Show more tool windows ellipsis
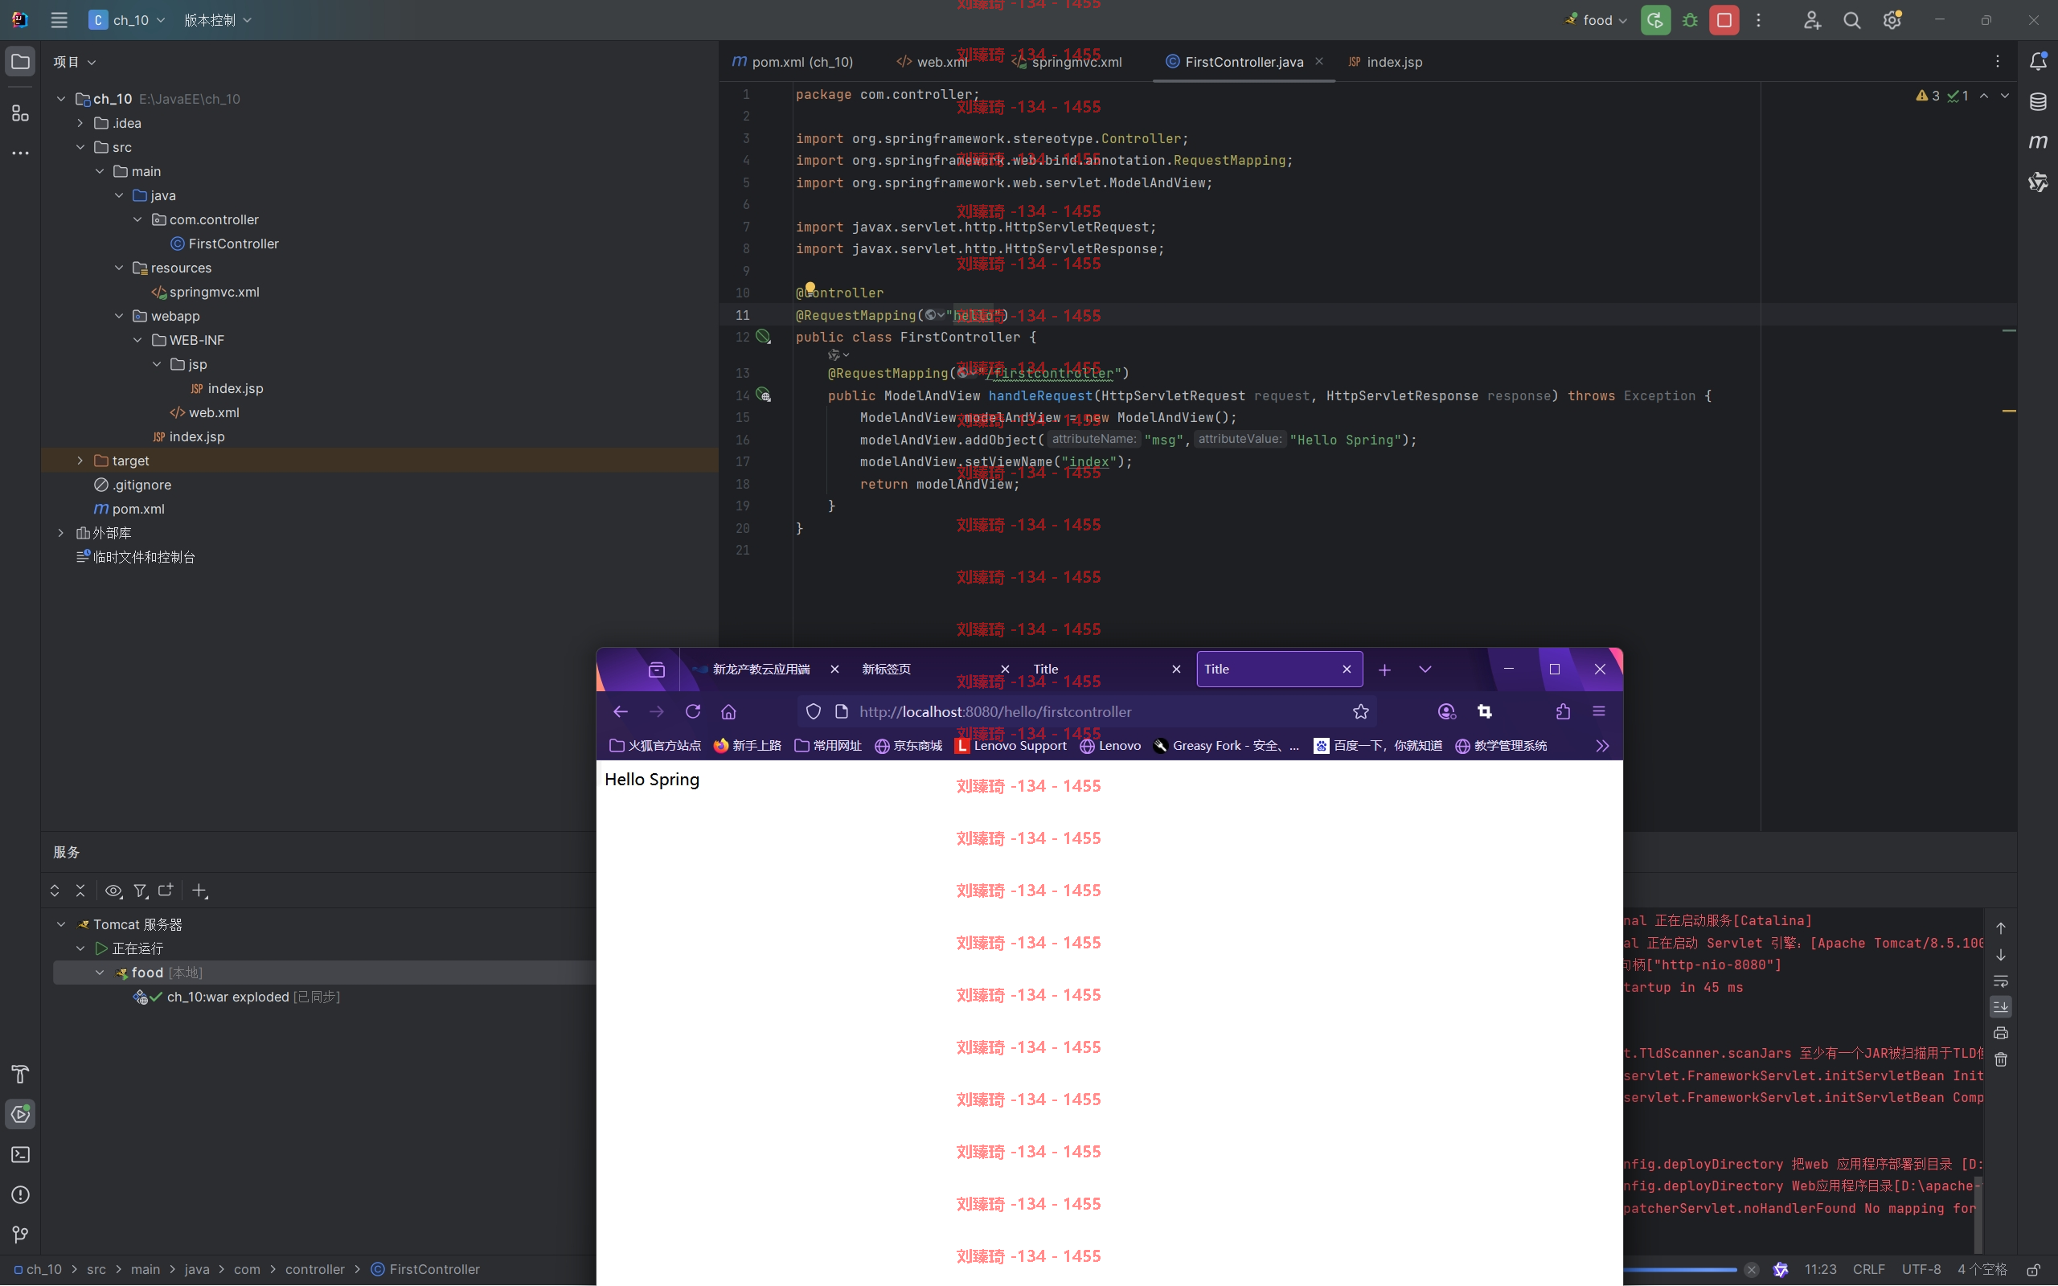Viewport: 2058px width, 1286px height. click(x=20, y=153)
